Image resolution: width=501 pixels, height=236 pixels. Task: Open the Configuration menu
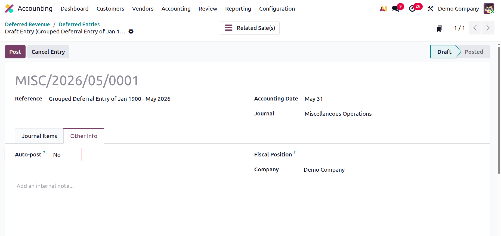[277, 9]
